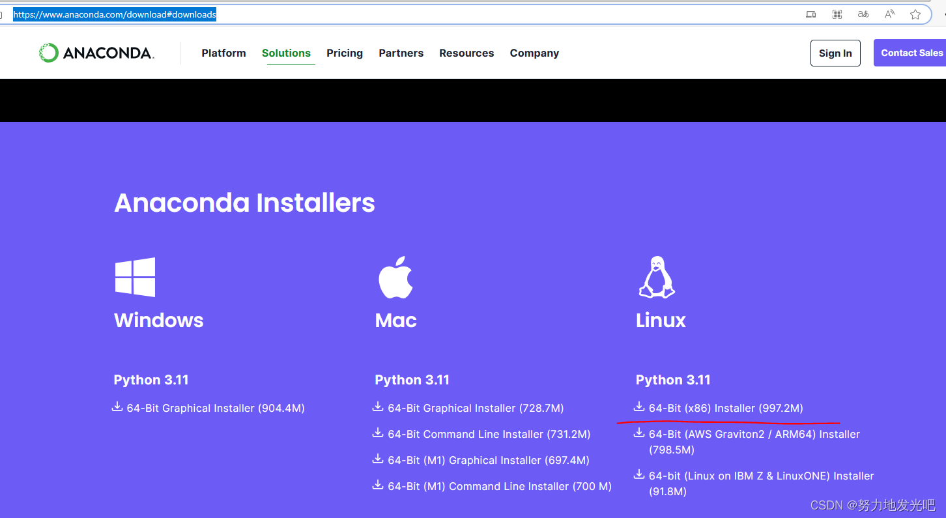Viewport: 946px width, 518px height.
Task: Click the read aloud icon in address bar
Action: coord(889,14)
